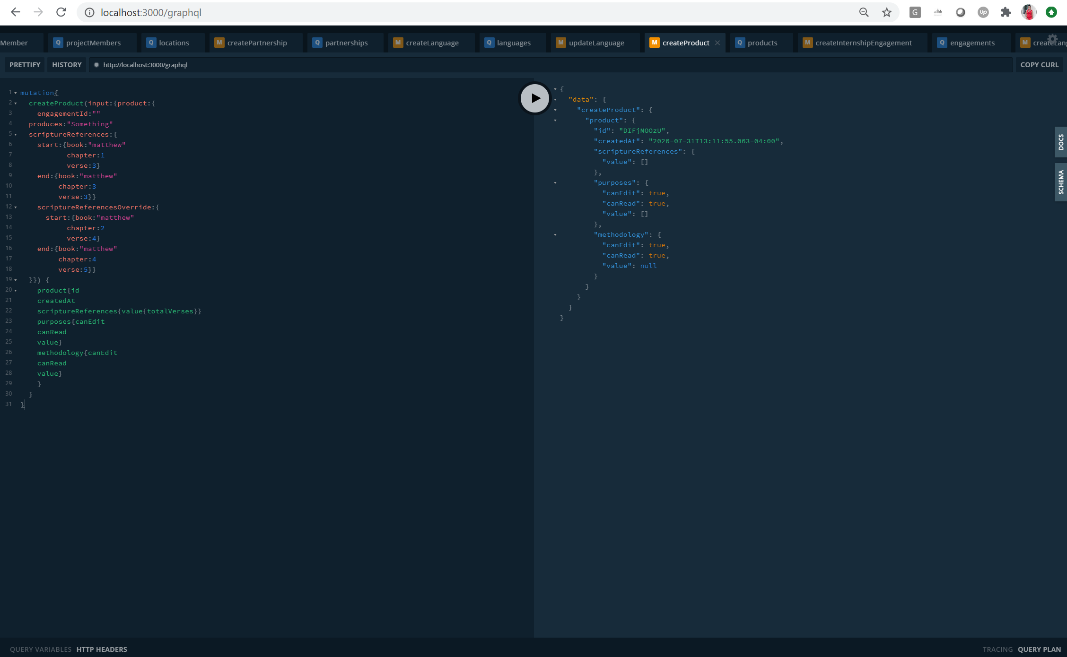Run the createProduct mutation with play button
The width and height of the screenshot is (1067, 657).
(535, 98)
